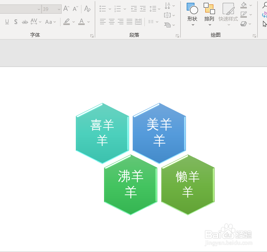
Task: Open highlight color dropdown arrow
Action: [x=73, y=22]
